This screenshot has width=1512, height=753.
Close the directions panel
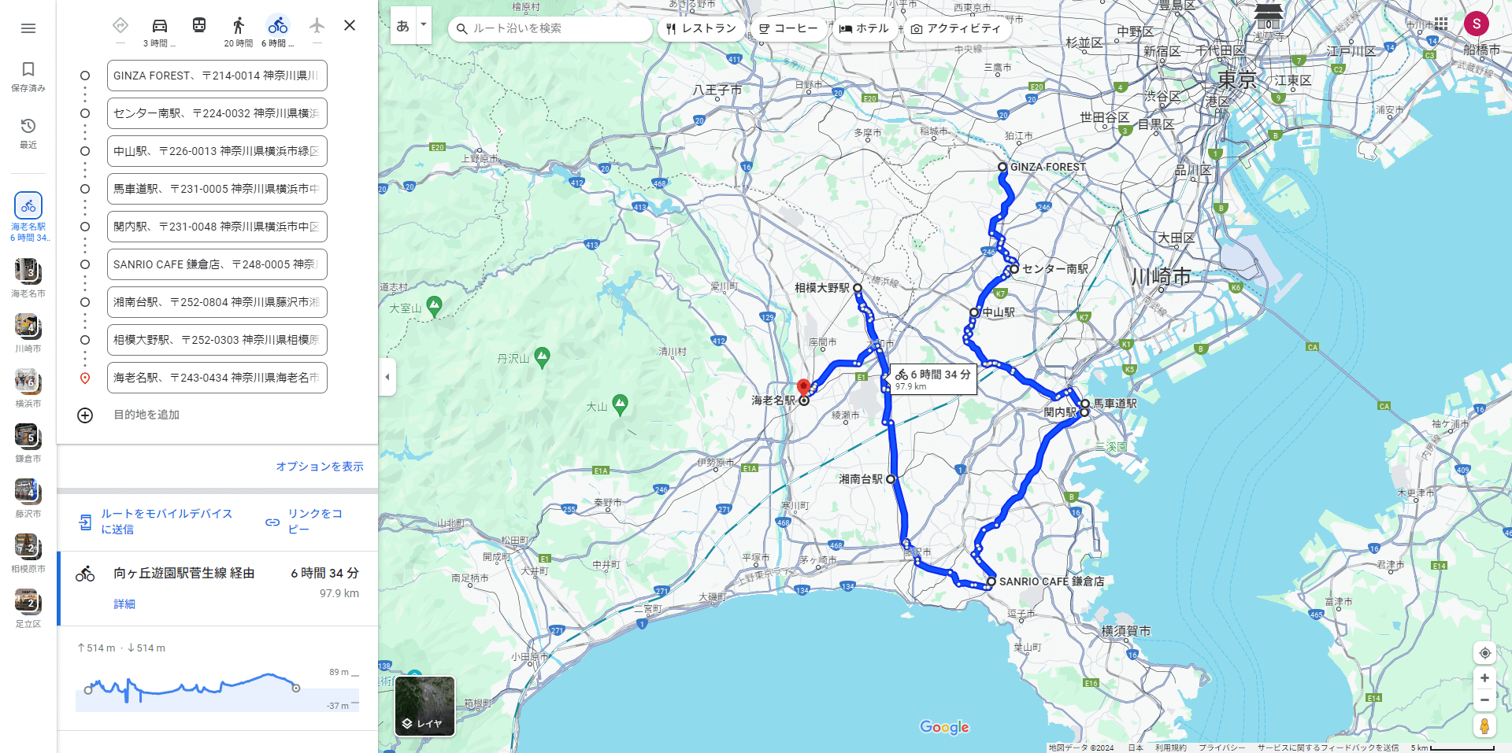tap(350, 25)
